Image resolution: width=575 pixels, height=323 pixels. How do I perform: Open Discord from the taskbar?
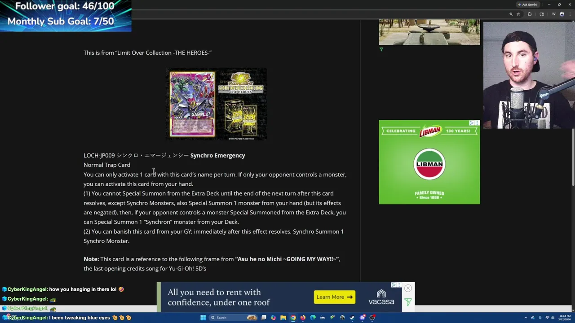[363, 318]
